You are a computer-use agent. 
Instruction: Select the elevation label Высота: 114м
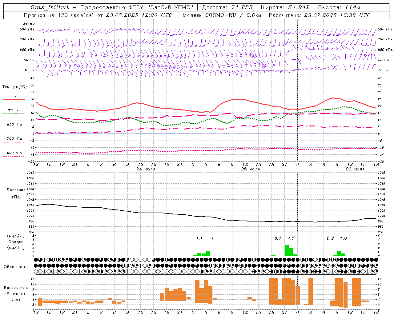click(339, 7)
